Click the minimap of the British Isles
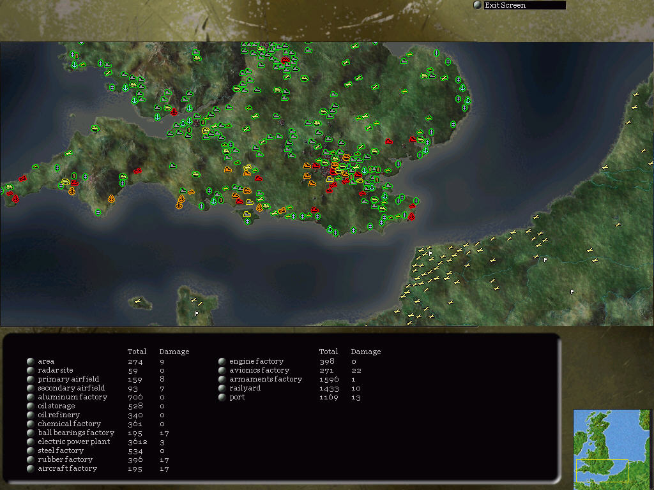The height and width of the screenshot is (490, 654). 611,449
